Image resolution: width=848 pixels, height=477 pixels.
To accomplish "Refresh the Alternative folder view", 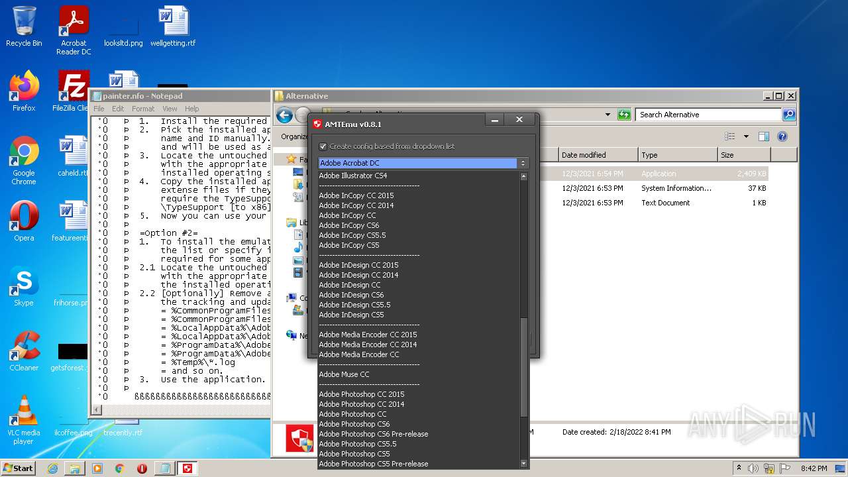I will [623, 115].
